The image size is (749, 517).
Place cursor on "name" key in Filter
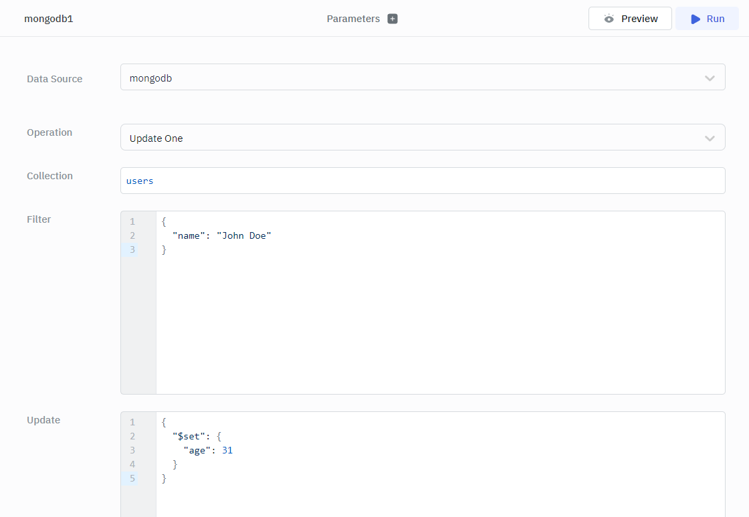(189, 235)
